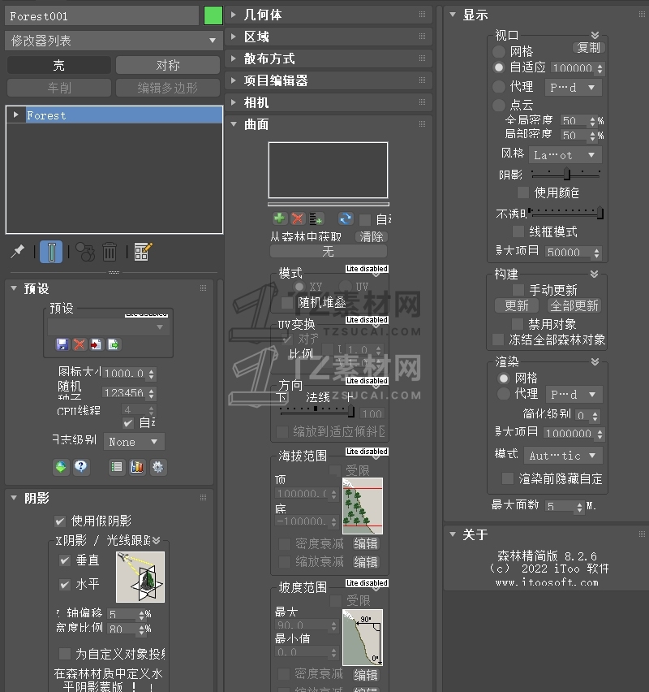The width and height of the screenshot is (649, 692).
Task: Expand the 区域 rollout
Action: 329,37
